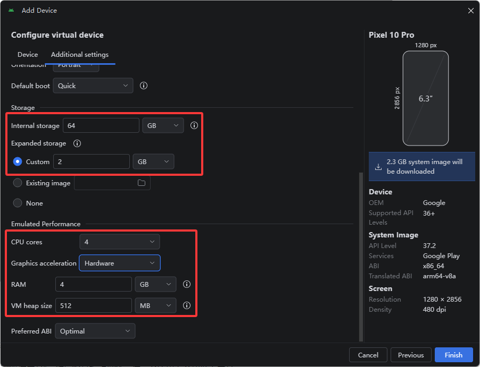The image size is (480, 367).
Task: Click the '2.3 GB system image will be downloaded' notice
Action: click(x=422, y=167)
